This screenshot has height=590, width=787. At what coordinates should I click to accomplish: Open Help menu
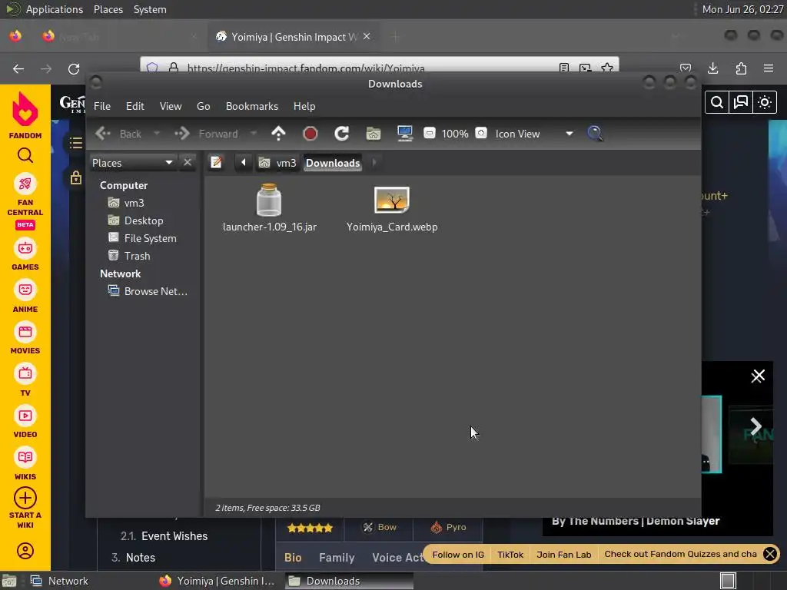304,106
